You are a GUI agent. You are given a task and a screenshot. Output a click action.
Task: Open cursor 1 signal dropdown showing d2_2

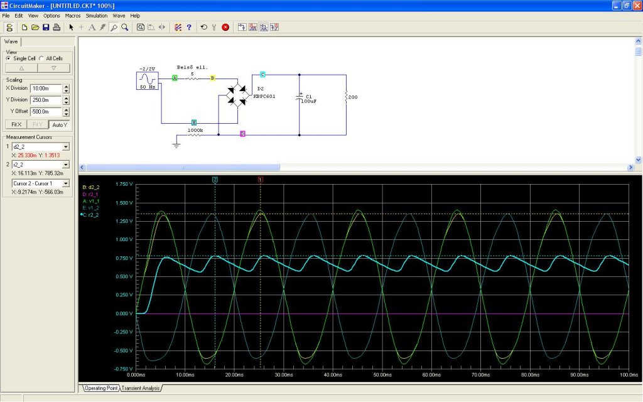pos(66,146)
